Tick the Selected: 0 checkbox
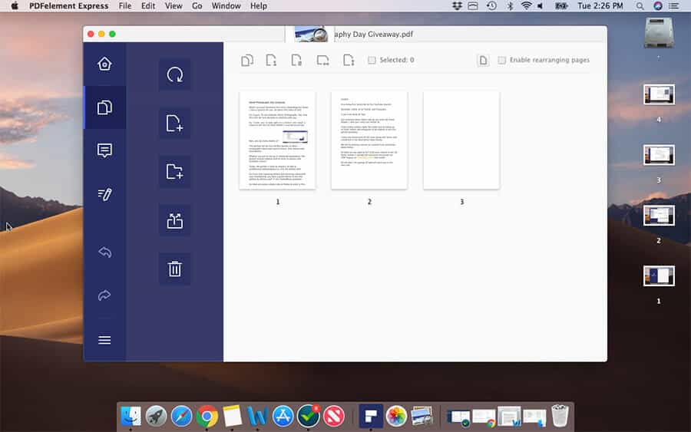 coord(372,60)
